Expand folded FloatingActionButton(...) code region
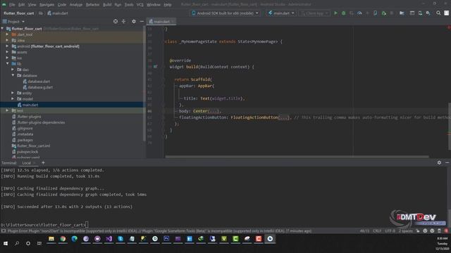 pyautogui.click(x=284, y=117)
